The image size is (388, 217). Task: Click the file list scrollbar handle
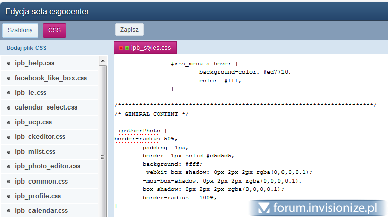(x=102, y=157)
